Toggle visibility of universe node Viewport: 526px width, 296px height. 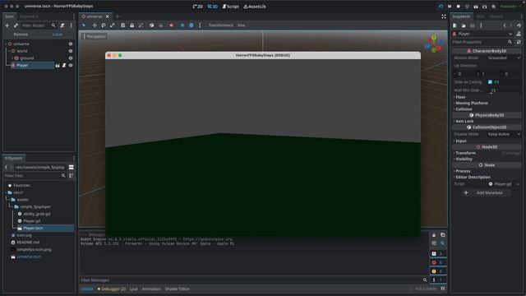71,44
